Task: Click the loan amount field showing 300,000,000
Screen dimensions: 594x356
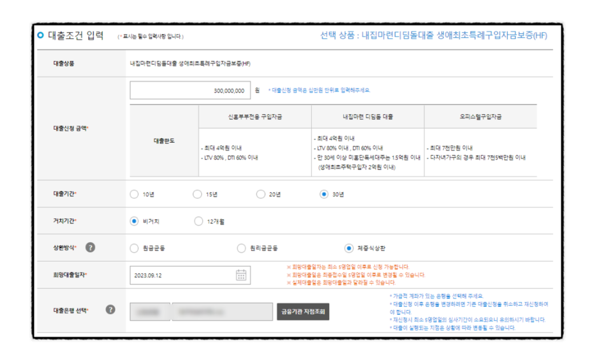Action: click(x=190, y=90)
